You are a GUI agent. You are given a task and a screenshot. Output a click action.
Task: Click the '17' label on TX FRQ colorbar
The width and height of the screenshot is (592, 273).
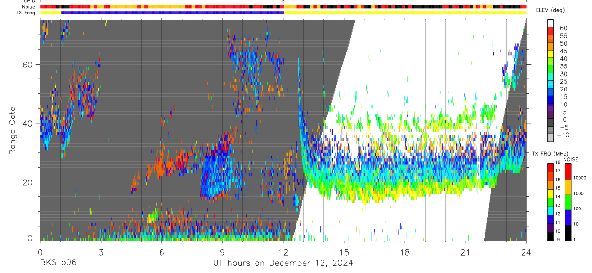pos(557,171)
